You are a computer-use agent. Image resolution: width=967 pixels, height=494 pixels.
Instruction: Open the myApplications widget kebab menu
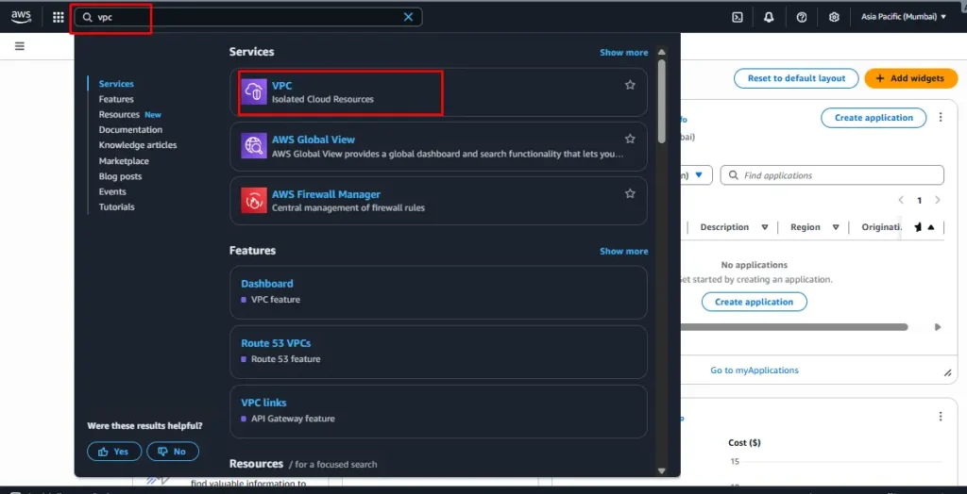(x=941, y=117)
